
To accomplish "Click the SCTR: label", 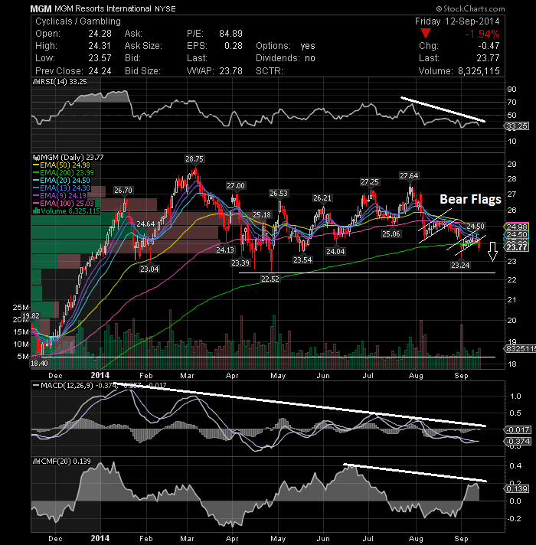I will tap(270, 71).
